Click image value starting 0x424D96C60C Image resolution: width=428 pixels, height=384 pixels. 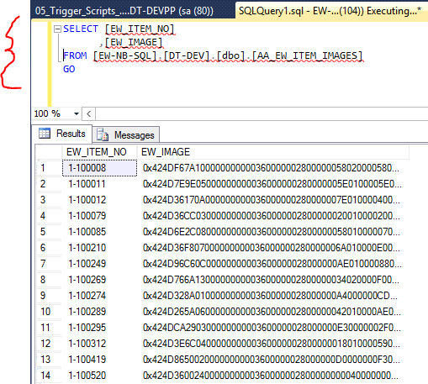pyautogui.click(x=273, y=264)
